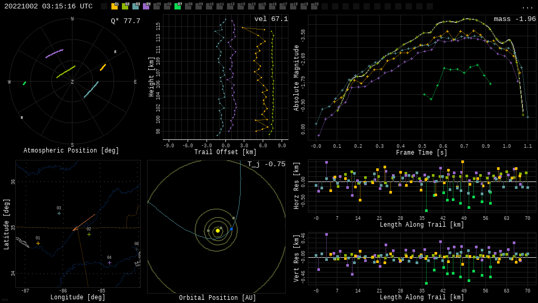The image size is (538, 303).
Task: Click the R marker in sky plot
Action: pyautogui.click(x=115, y=52)
